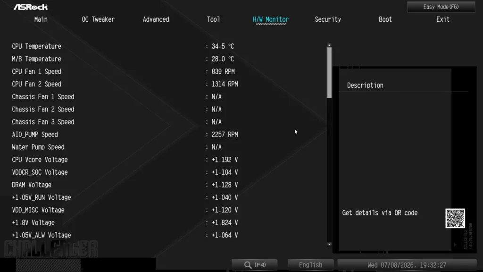
Task: Open the search (F4) button
Action: coord(254,265)
